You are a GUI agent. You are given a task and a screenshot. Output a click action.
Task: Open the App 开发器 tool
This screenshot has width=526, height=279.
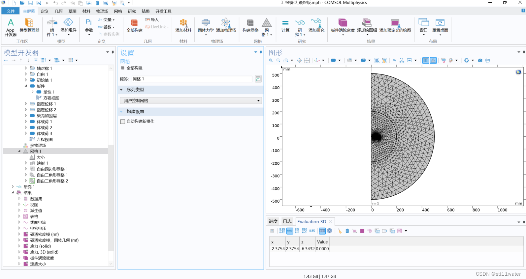pos(11,27)
